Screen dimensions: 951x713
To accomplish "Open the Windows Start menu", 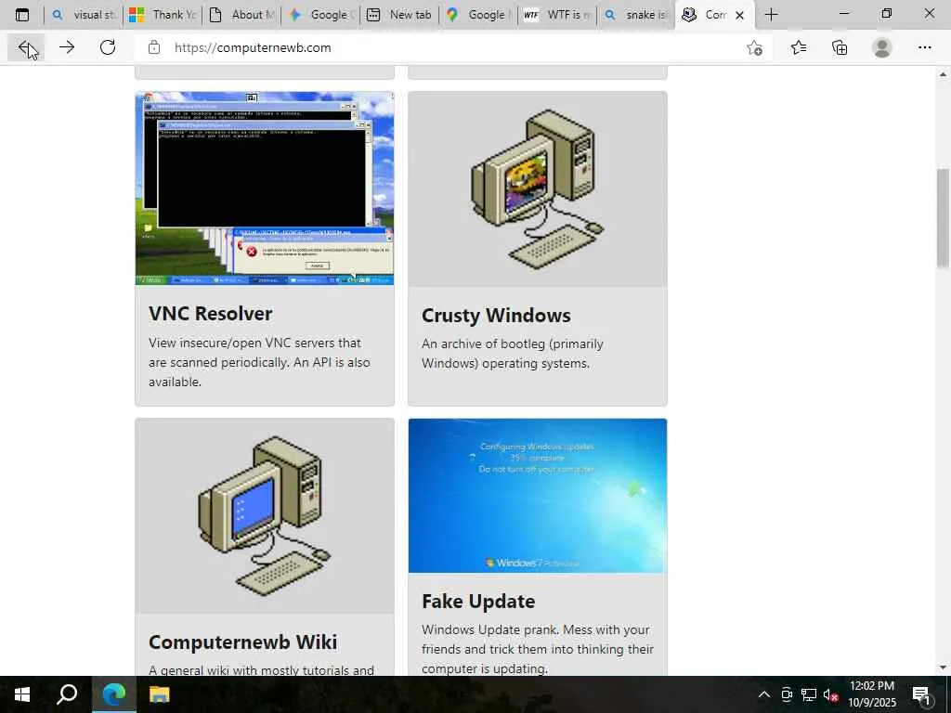I will [22, 694].
